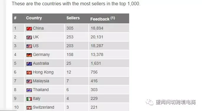Click the China sellers count 305

tap(70, 28)
